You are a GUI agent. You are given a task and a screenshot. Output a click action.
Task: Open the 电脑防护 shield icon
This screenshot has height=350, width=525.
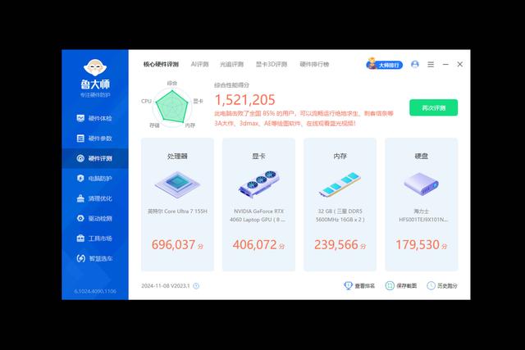tap(80, 179)
